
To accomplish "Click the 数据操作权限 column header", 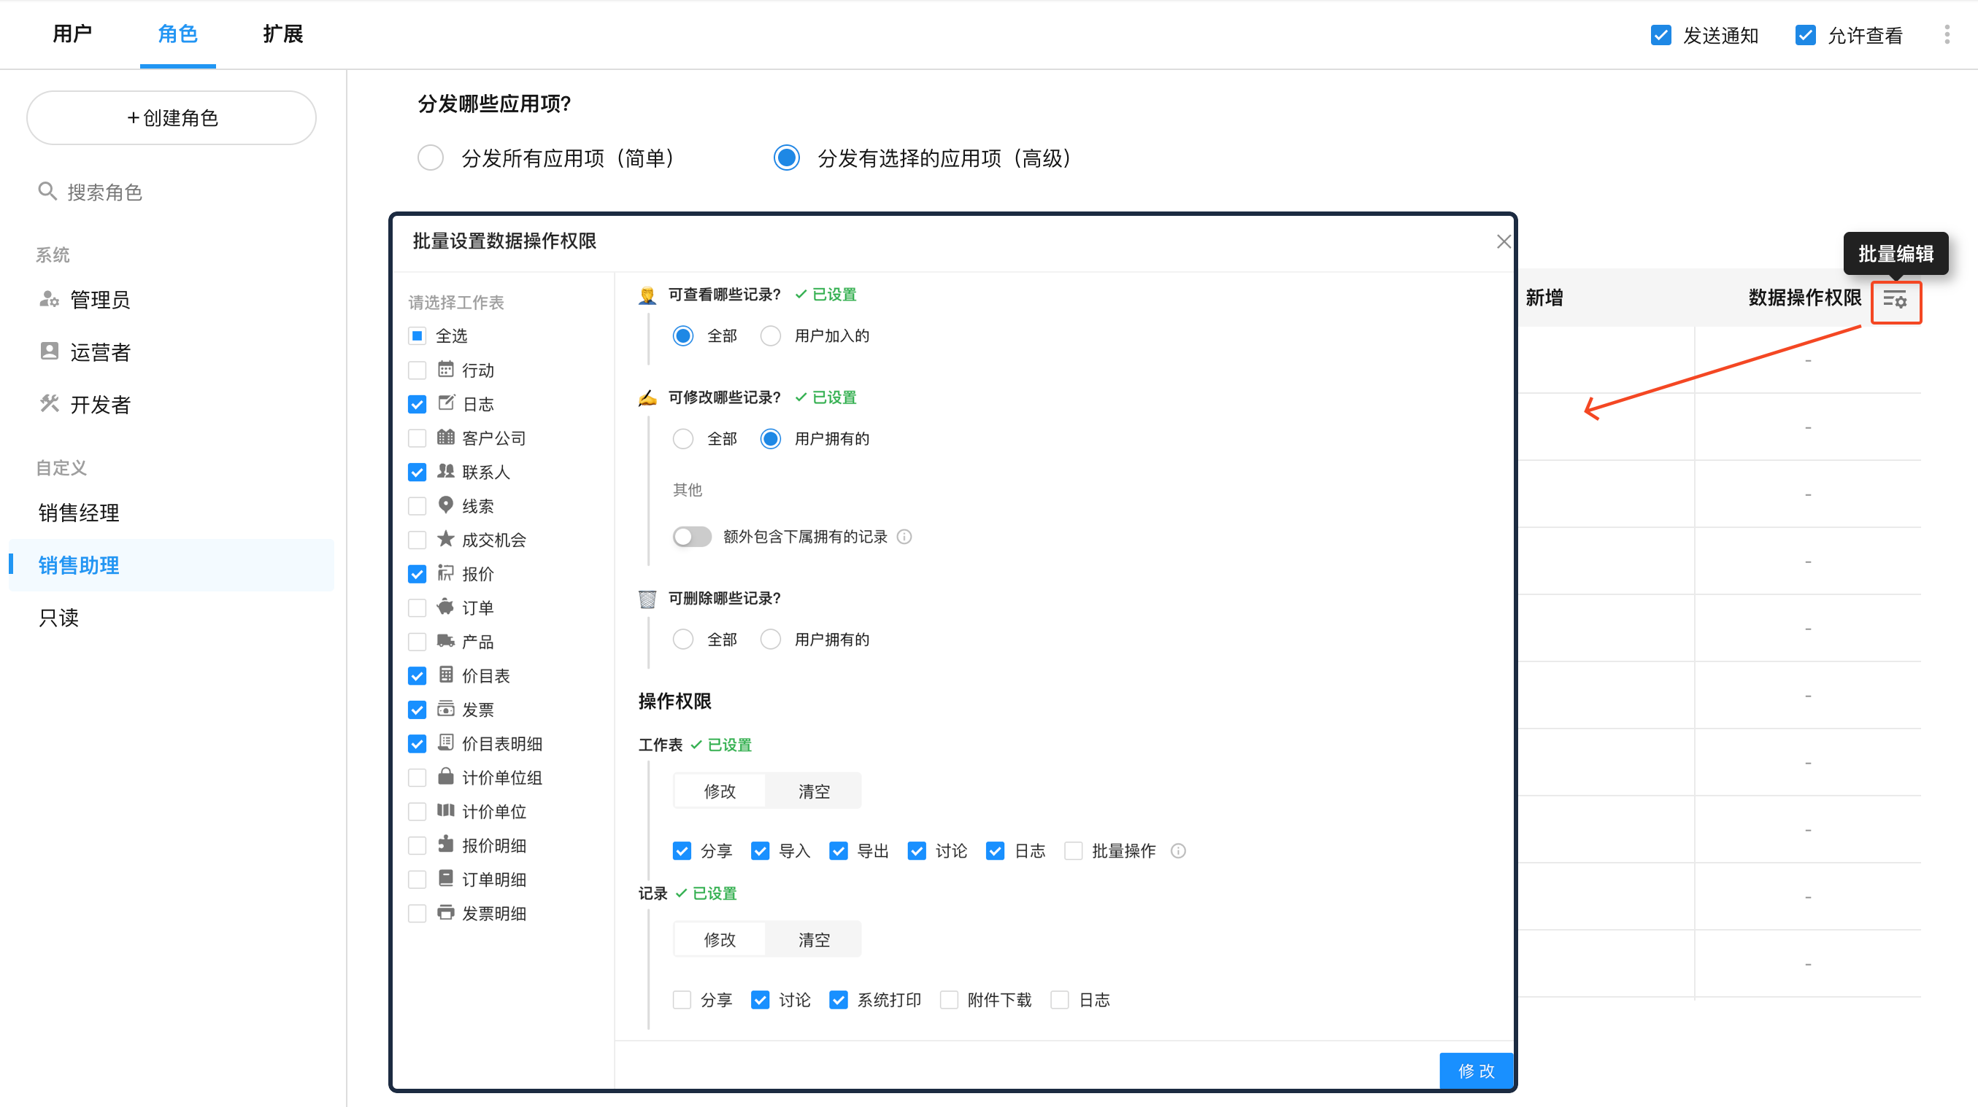I will pos(1804,298).
